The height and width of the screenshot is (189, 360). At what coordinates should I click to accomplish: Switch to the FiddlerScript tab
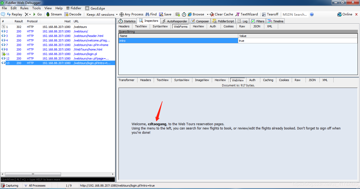pos(223,21)
